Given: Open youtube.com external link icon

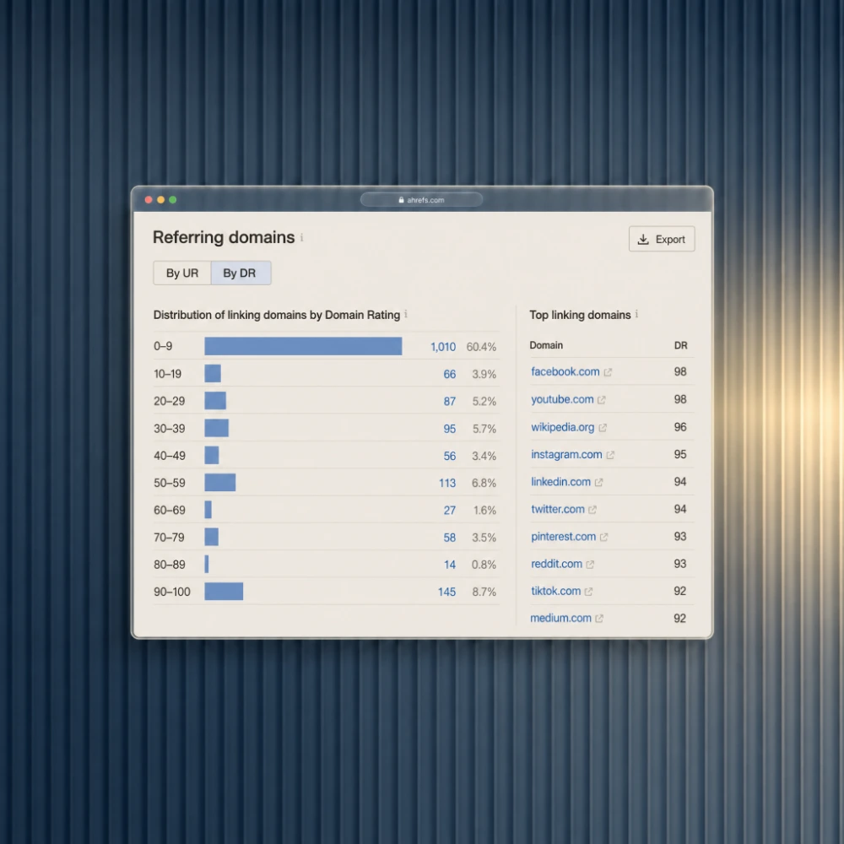Looking at the screenshot, I should tap(601, 400).
